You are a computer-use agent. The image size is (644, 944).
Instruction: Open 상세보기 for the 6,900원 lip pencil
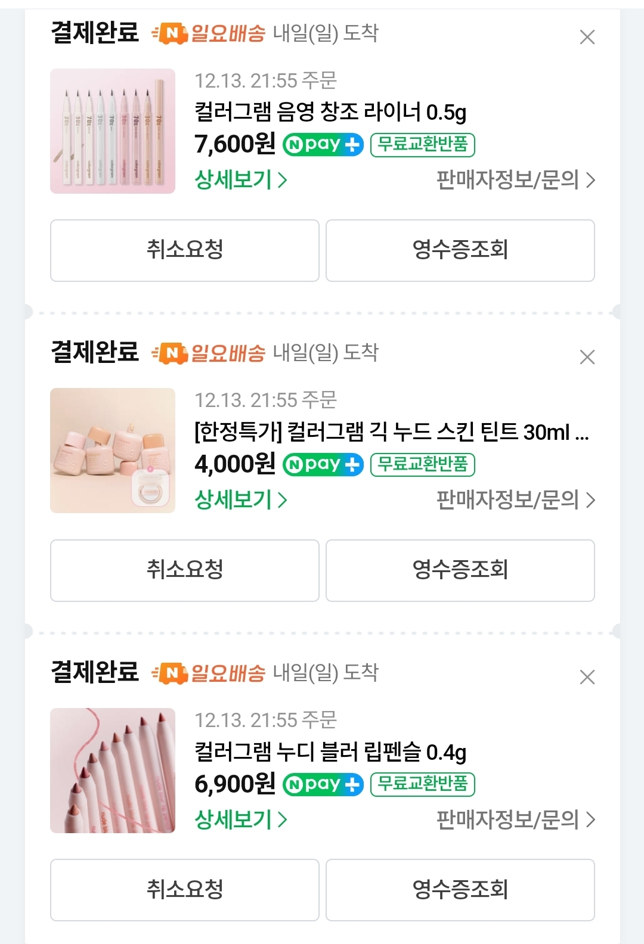click(x=241, y=819)
